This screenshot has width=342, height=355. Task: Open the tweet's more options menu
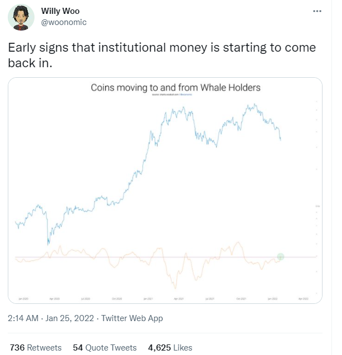pos(317,11)
